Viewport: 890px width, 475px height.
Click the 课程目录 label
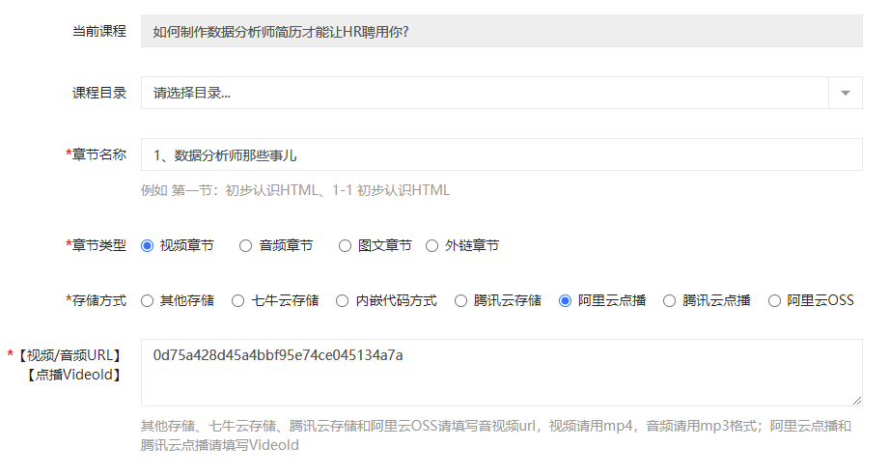(x=99, y=93)
